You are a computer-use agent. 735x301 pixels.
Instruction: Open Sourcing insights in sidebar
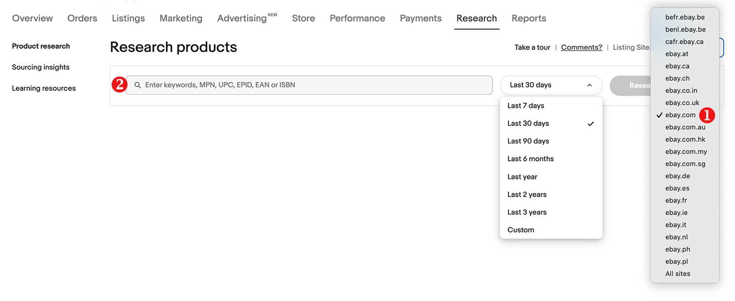click(x=41, y=67)
